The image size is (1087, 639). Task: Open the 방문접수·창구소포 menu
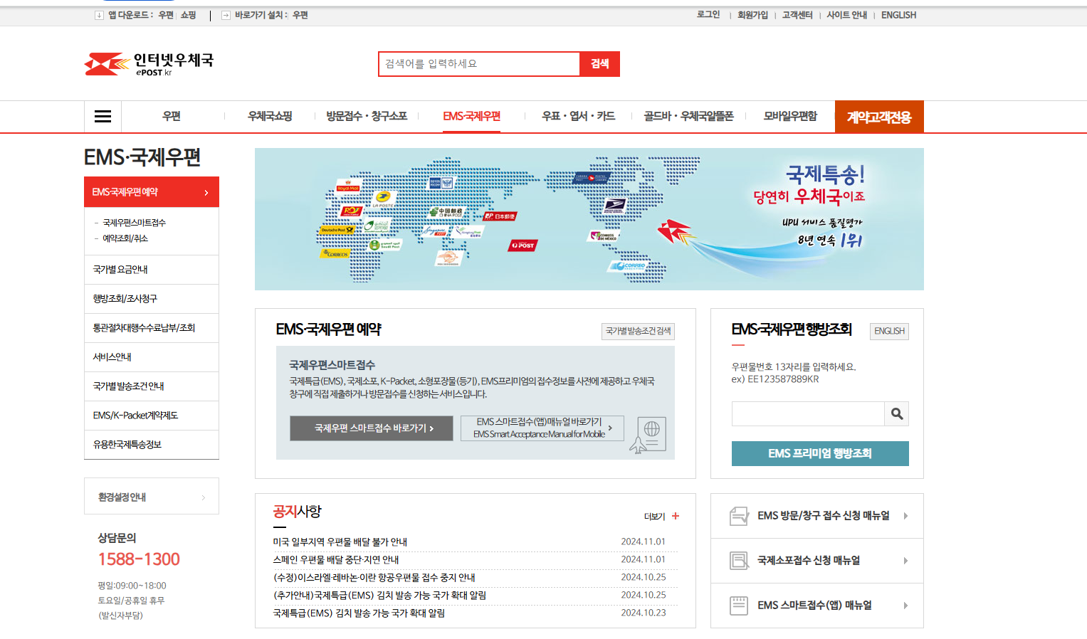pyautogui.click(x=367, y=117)
